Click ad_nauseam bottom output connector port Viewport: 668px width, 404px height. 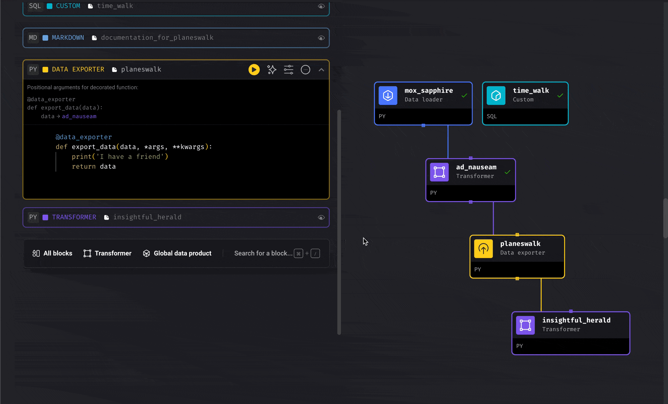471,202
